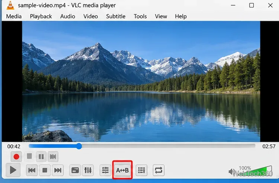Mute audio via speaker icon
This screenshot has width=279, height=183.
pyautogui.click(x=232, y=171)
